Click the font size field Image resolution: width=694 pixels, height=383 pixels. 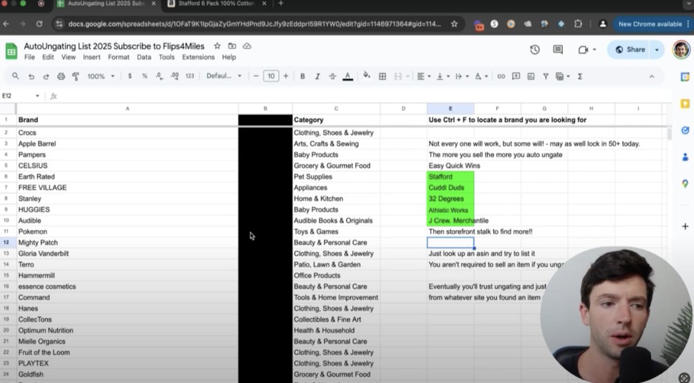(x=271, y=76)
